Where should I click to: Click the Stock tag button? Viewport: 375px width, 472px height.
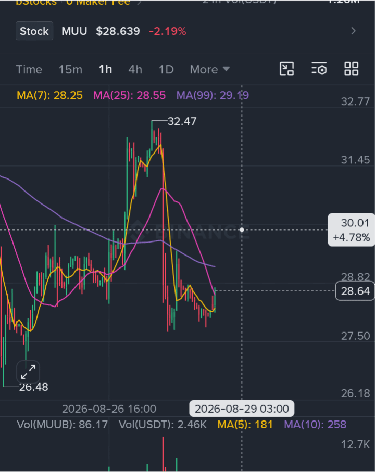(34, 31)
